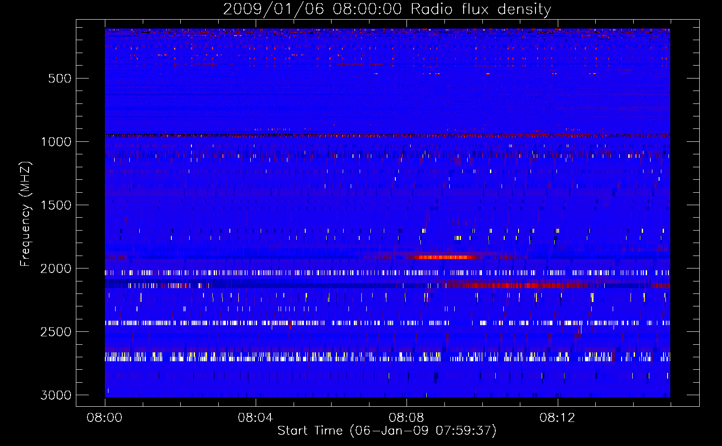The width and height of the screenshot is (722, 446).
Task: Click the 'Start Time (06-Jan-09 07:59:37)' label
Action: click(x=387, y=431)
